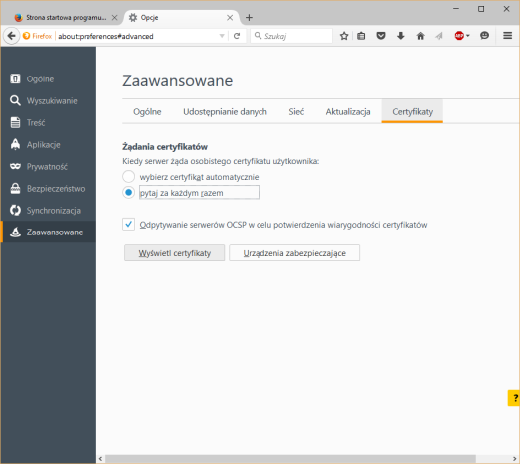This screenshot has height=464, width=520.
Task: Show downloads via arrow icon
Action: coord(401,36)
